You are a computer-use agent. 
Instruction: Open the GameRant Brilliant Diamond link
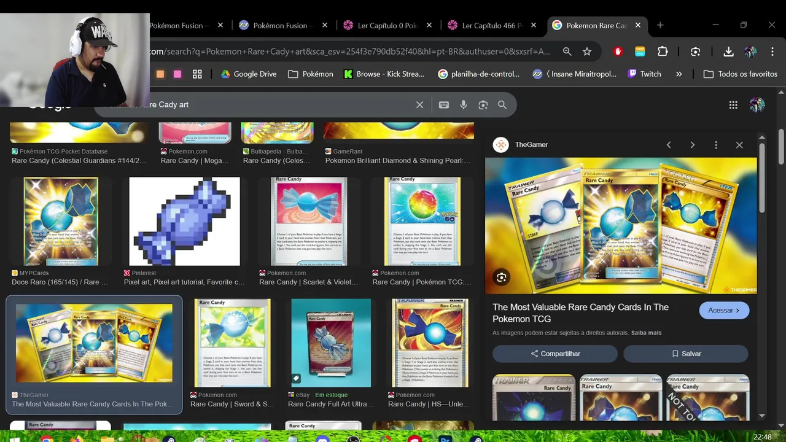398,161
